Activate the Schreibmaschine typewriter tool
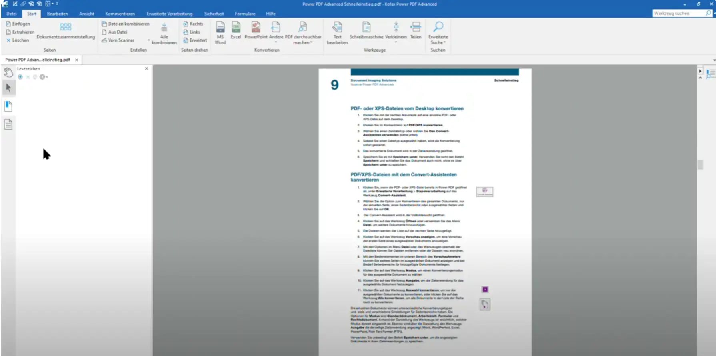The width and height of the screenshot is (716, 356). [366, 30]
